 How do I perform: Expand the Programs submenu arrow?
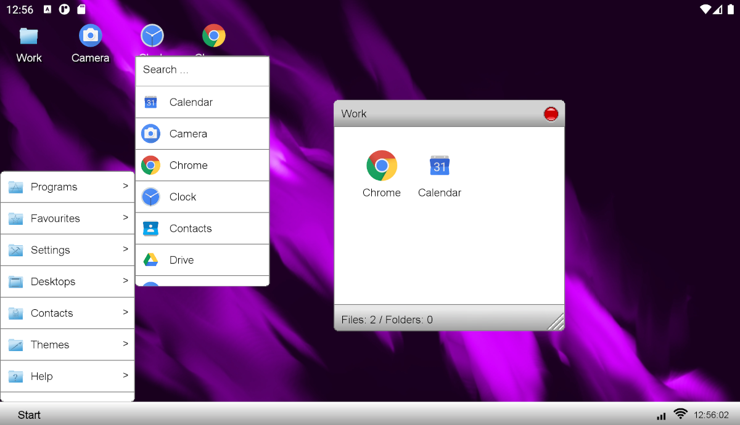point(126,185)
